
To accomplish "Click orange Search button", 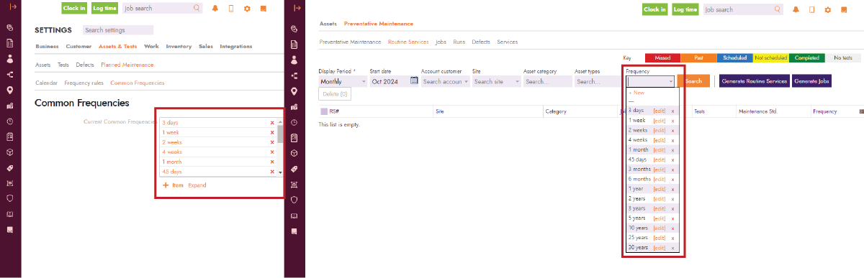I will point(693,81).
